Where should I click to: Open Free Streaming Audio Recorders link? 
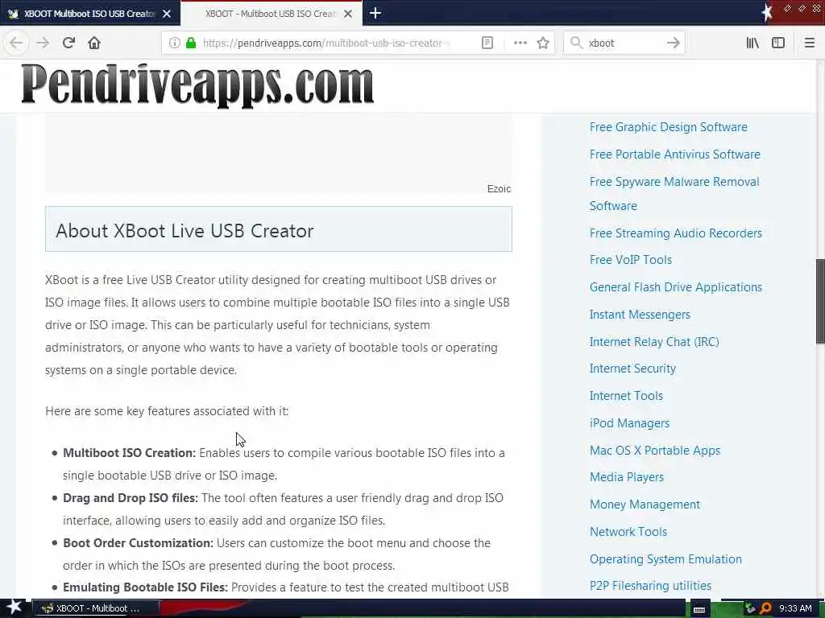(x=676, y=233)
